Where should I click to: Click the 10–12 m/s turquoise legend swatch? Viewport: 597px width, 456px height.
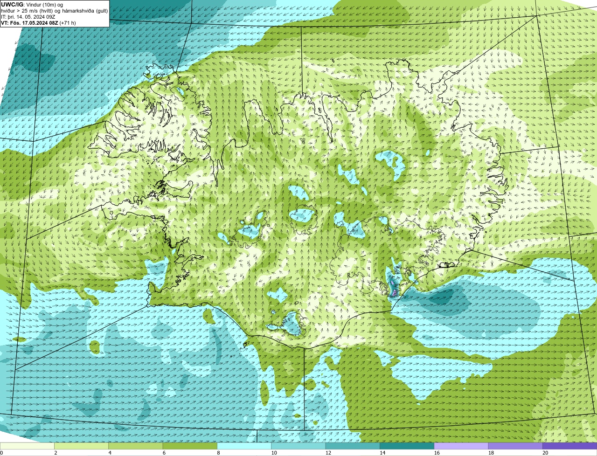coord(298,446)
